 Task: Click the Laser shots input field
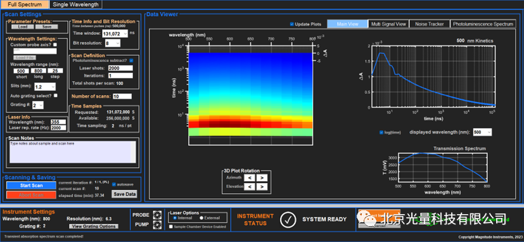pyautogui.click(x=120, y=68)
